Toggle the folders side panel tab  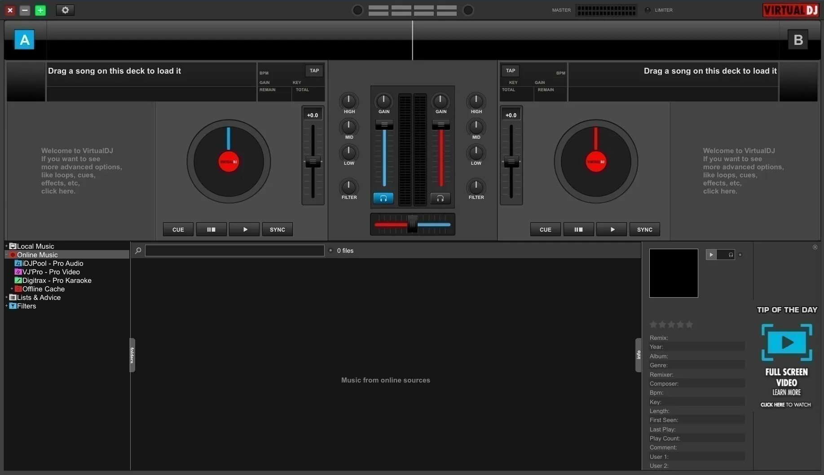(x=132, y=355)
